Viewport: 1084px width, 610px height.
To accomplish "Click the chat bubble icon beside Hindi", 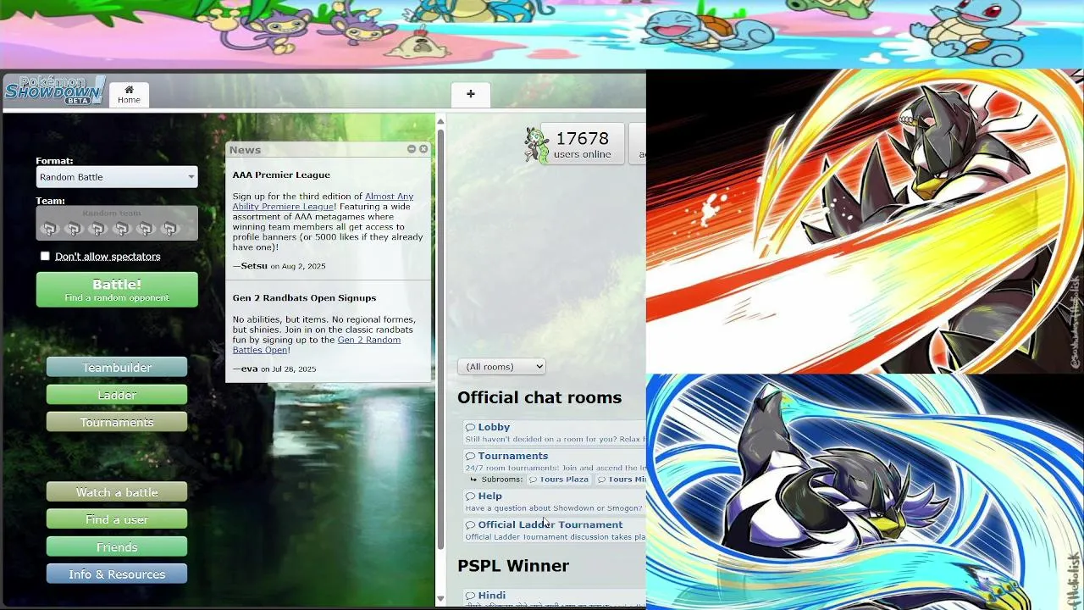I will pyautogui.click(x=470, y=596).
